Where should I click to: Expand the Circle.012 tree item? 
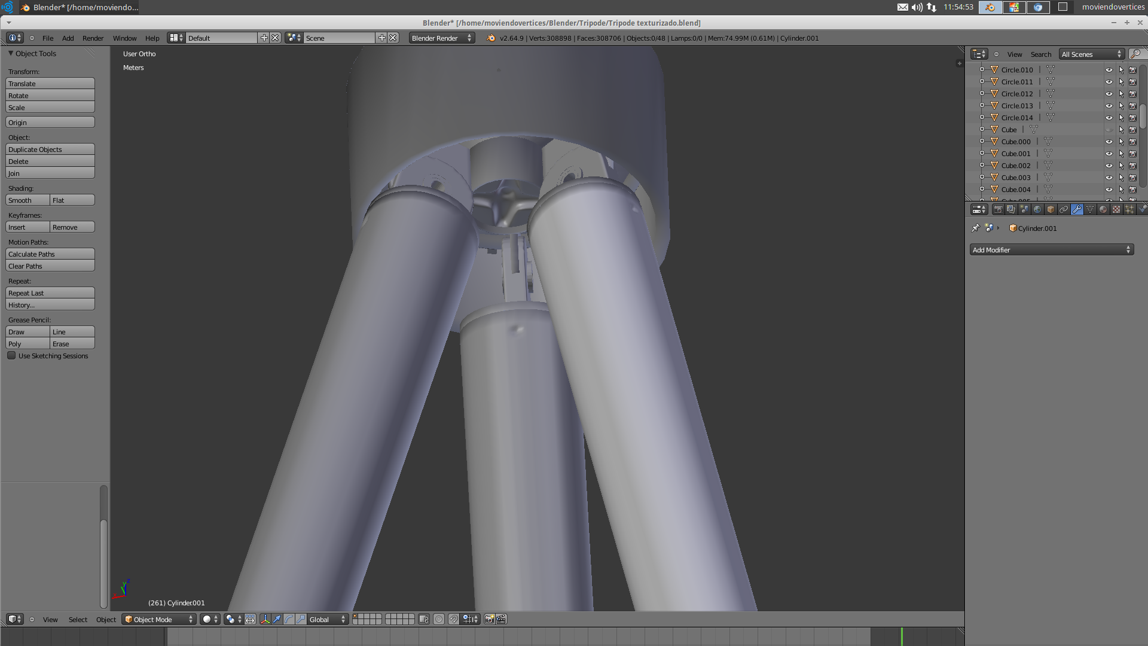982,94
